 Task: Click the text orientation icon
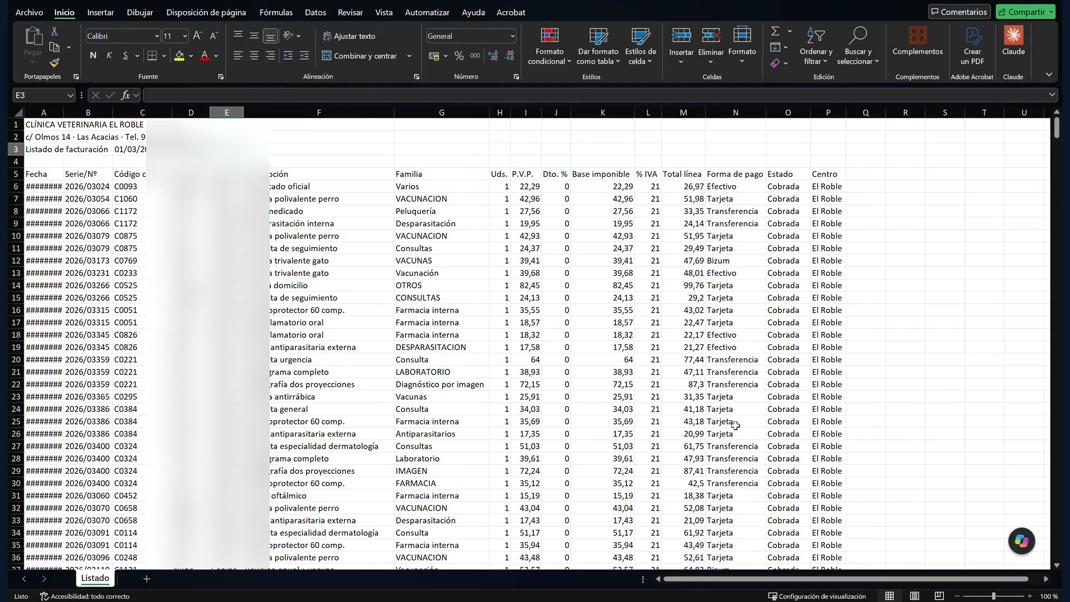pos(288,36)
